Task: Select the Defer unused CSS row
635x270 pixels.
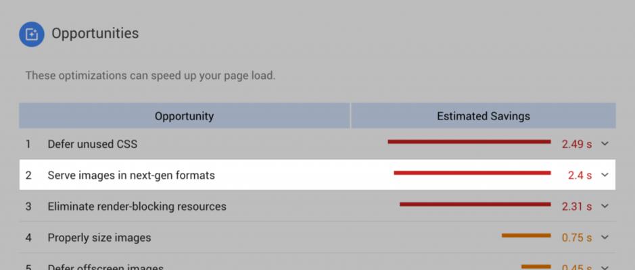Action: coord(317,144)
